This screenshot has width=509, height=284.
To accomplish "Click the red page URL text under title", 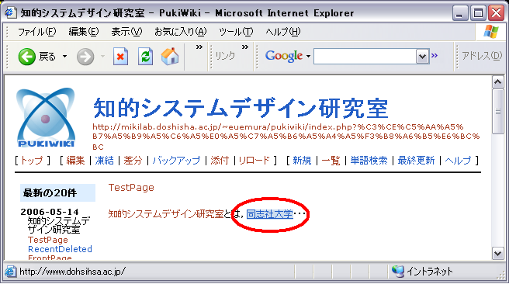I will click(286, 137).
